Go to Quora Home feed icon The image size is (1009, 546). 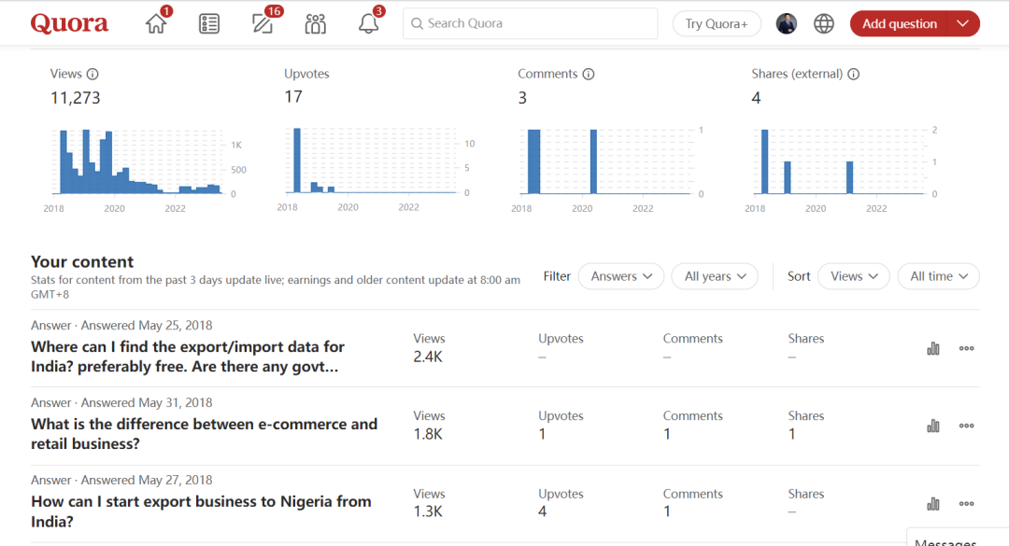[x=156, y=24]
